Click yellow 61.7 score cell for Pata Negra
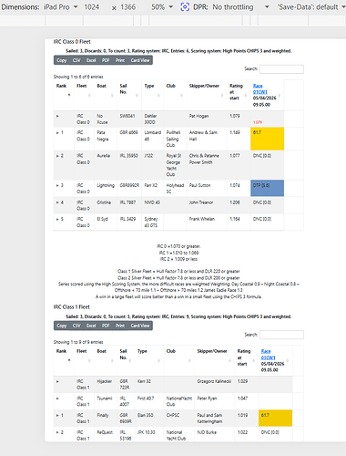The height and width of the screenshot is (456, 346). (x=267, y=139)
